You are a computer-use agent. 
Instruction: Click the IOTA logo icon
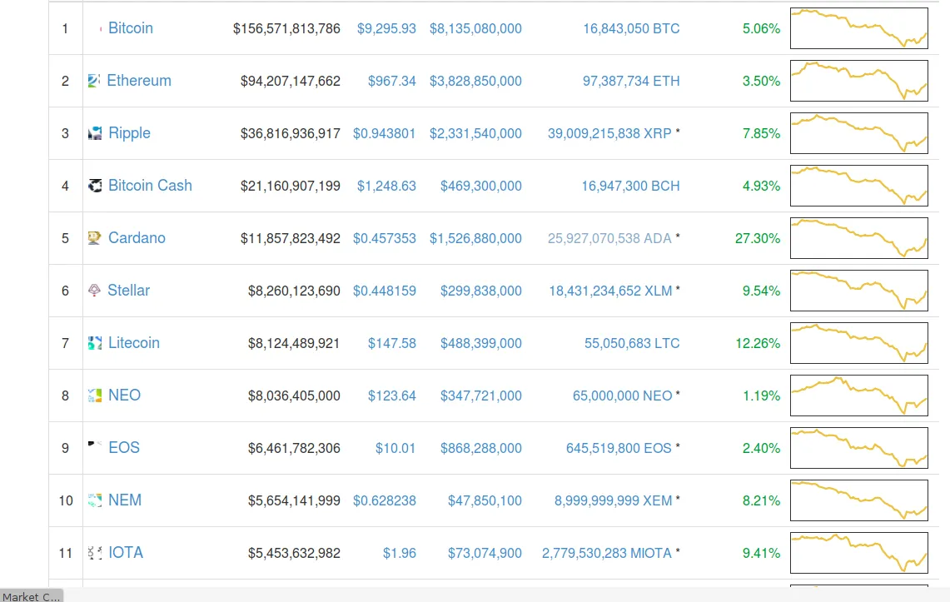click(x=95, y=552)
